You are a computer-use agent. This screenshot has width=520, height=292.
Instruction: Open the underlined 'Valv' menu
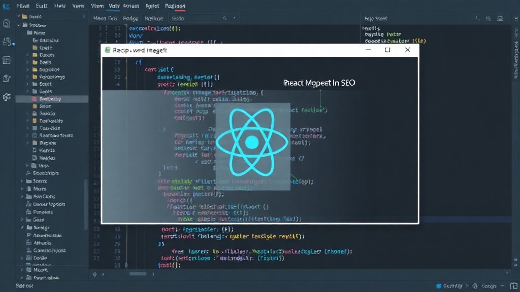[x=114, y=6]
